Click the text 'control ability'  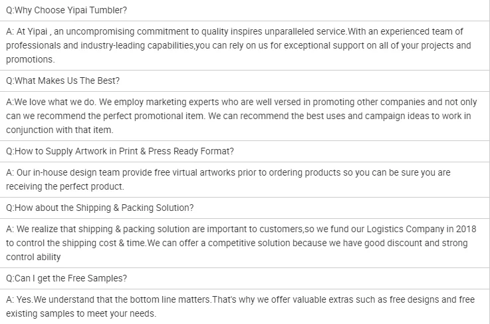[x=33, y=257]
